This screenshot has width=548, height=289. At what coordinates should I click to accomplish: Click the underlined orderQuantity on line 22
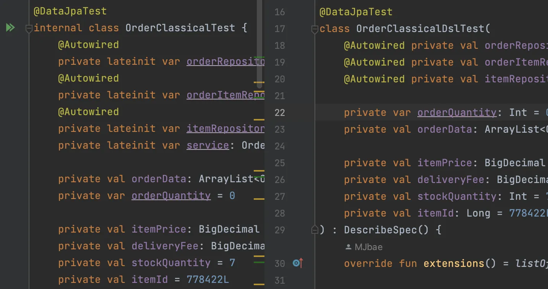point(457,112)
